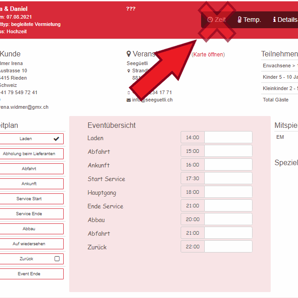Click the input field in the Laden 14:00 row

tap(228, 137)
